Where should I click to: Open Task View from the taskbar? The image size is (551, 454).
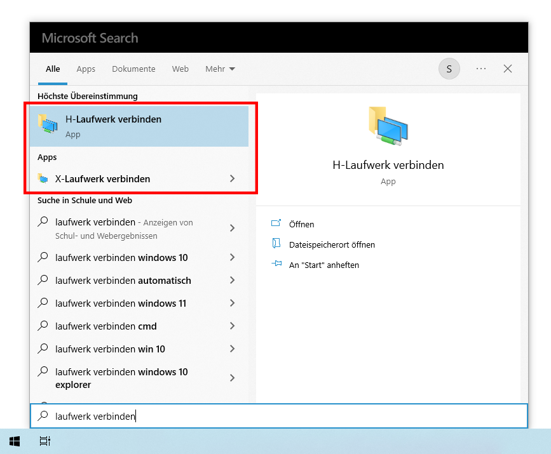point(44,441)
